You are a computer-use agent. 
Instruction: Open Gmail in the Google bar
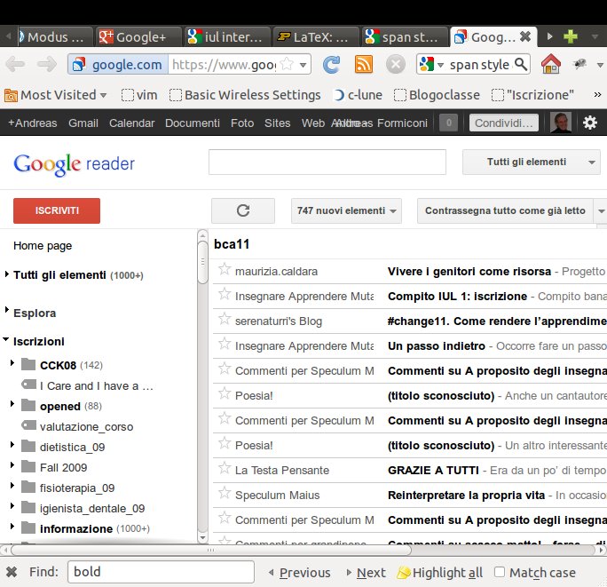point(83,123)
